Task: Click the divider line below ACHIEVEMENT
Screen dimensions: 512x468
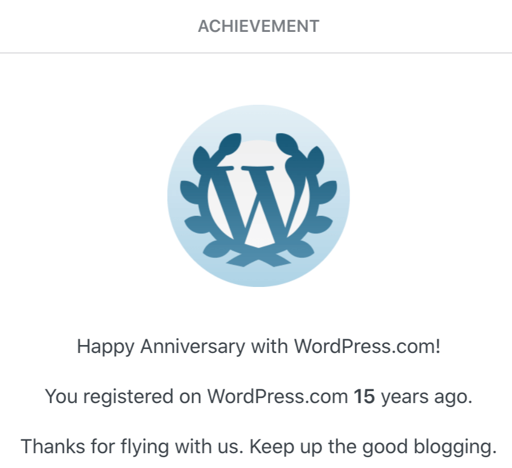Action: tap(256, 53)
